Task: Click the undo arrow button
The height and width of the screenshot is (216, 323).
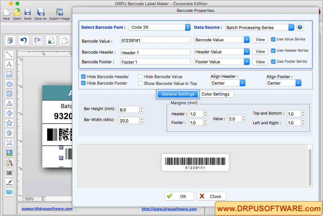Action: pyautogui.click(x=24, y=40)
